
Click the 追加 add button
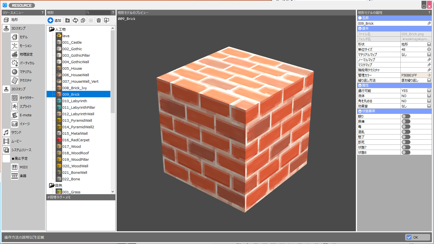pos(55,20)
